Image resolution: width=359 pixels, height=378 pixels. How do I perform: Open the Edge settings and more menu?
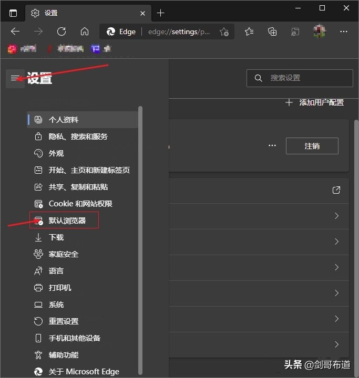[343, 31]
